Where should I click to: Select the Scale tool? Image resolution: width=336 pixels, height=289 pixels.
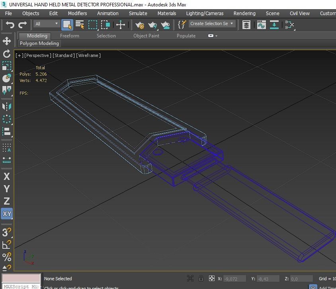7,66
